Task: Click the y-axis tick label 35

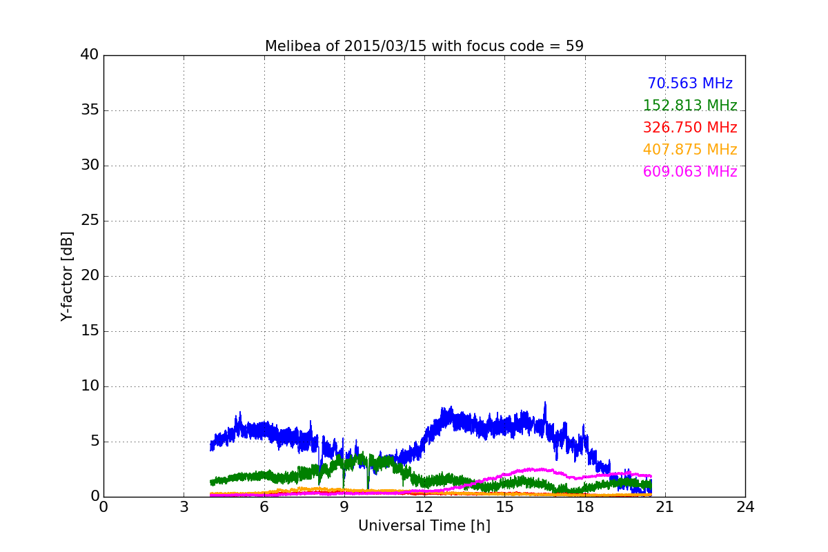Action: click(90, 110)
